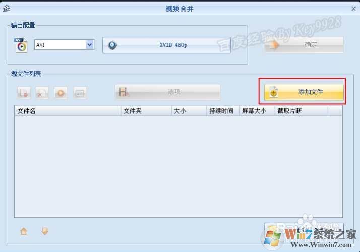Sort list by 截取片断 column header
Image resolution: width=360 pixels, height=252 pixels.
coord(302,111)
